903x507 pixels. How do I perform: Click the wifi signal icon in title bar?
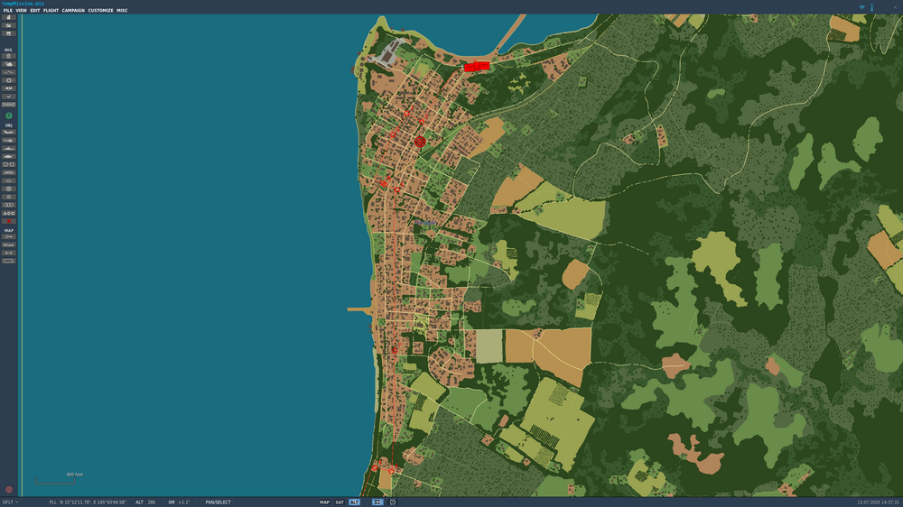click(x=862, y=7)
